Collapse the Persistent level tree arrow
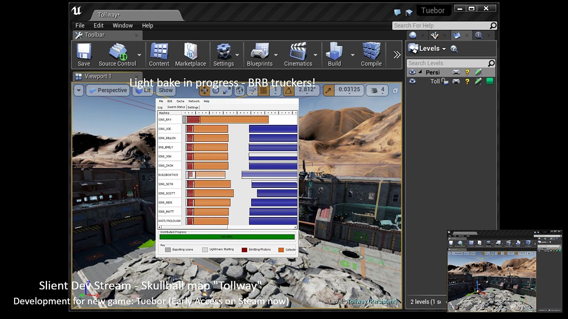The image size is (568, 319). coord(420,72)
